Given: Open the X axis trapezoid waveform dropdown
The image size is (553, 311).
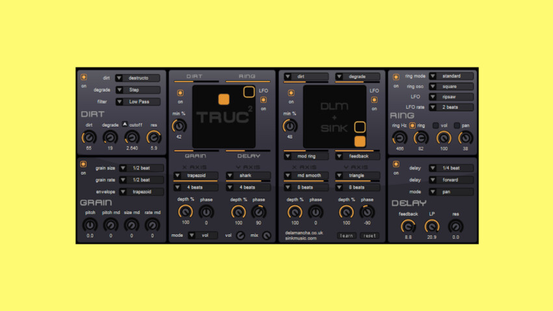Looking at the screenshot, I should [196, 175].
